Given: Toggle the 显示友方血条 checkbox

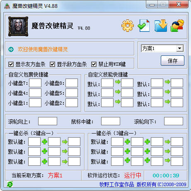Looking at the screenshot, I should click(11, 64).
